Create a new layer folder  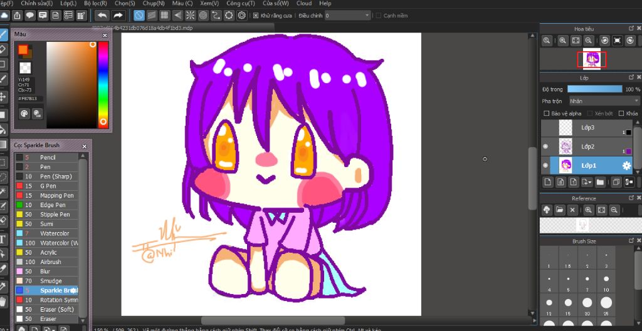(600, 182)
